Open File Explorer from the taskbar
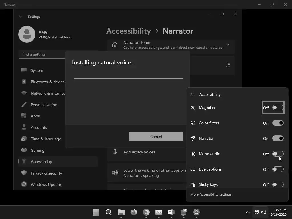Screen dimensions: 292x219 (x=121, y=212)
